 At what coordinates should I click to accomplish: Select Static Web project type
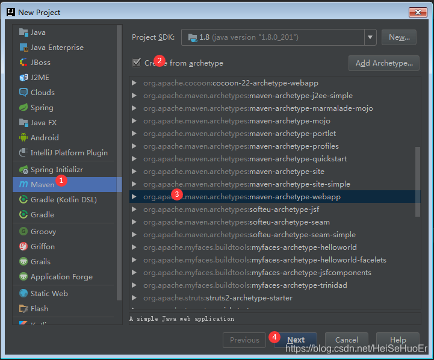pyautogui.click(x=49, y=293)
